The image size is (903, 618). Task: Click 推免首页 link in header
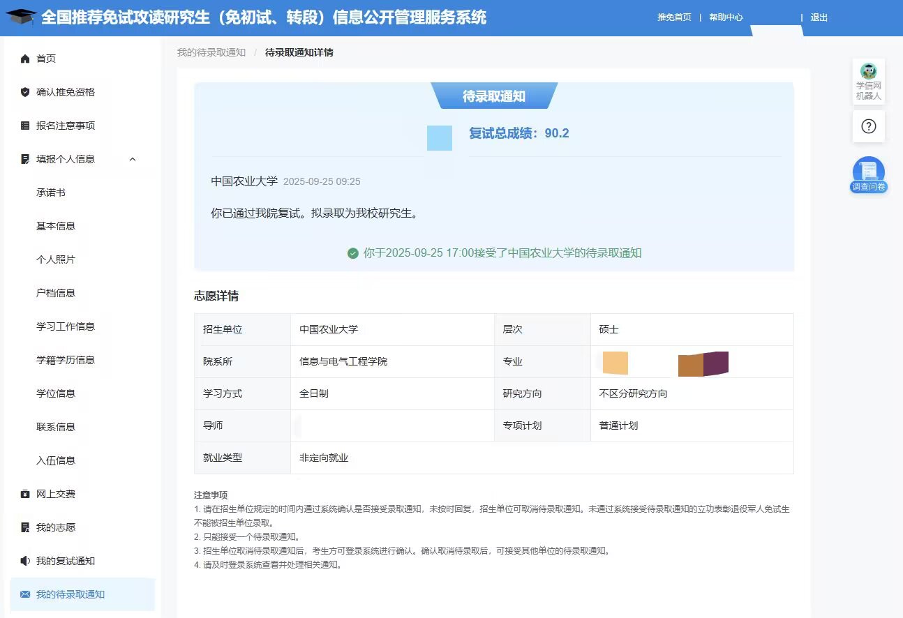point(674,17)
